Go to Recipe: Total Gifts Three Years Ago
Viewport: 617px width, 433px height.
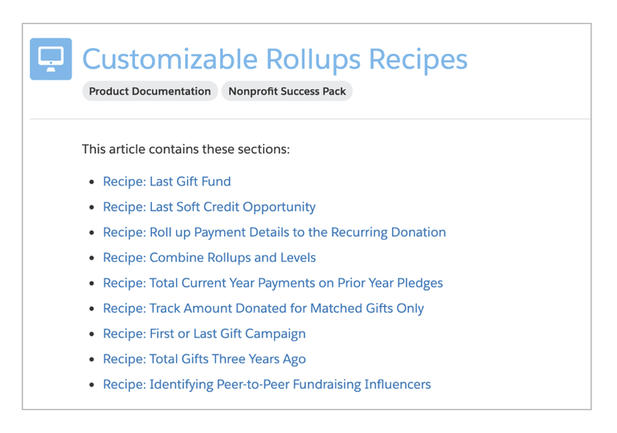pyautogui.click(x=204, y=359)
